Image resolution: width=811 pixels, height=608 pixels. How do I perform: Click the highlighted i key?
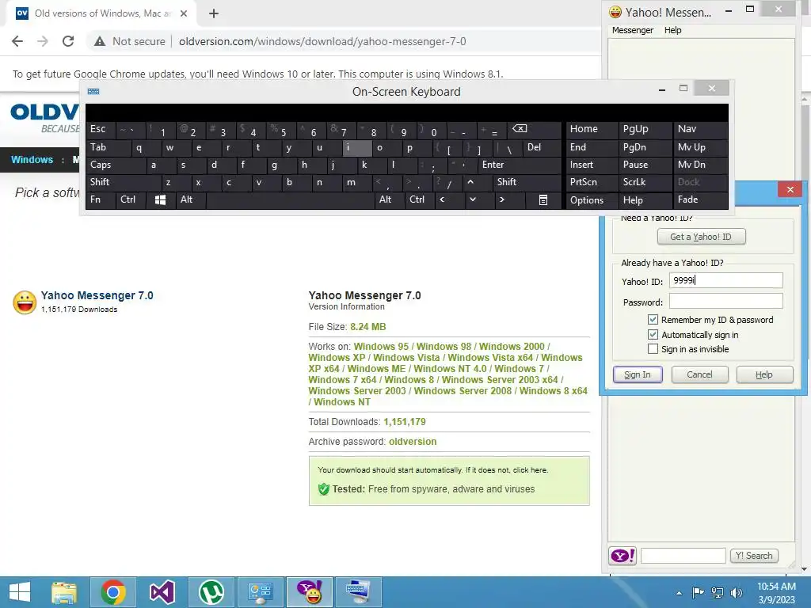(x=357, y=148)
